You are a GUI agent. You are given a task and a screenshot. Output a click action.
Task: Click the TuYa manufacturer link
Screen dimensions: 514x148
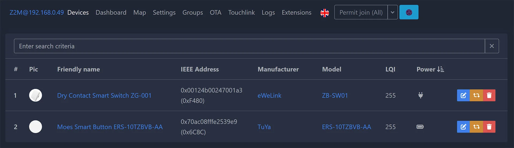264,127
